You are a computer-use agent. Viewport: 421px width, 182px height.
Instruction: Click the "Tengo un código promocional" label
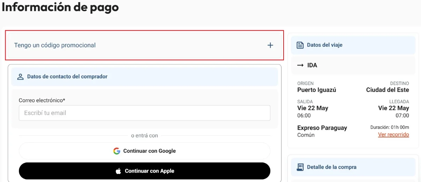(55, 45)
